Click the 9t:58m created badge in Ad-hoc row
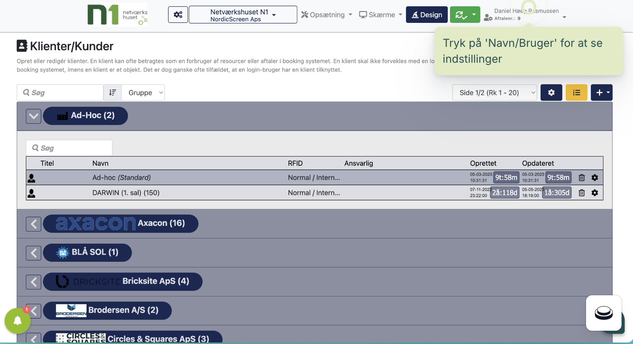Screen dimensions: 633x344 pyautogui.click(x=506, y=178)
